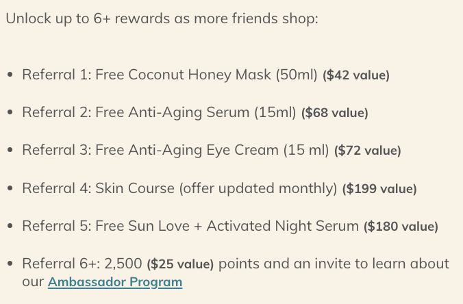Viewport: 463px width, 304px height.
Task: Click the bold "($42 value)" label
Action: [355, 75]
